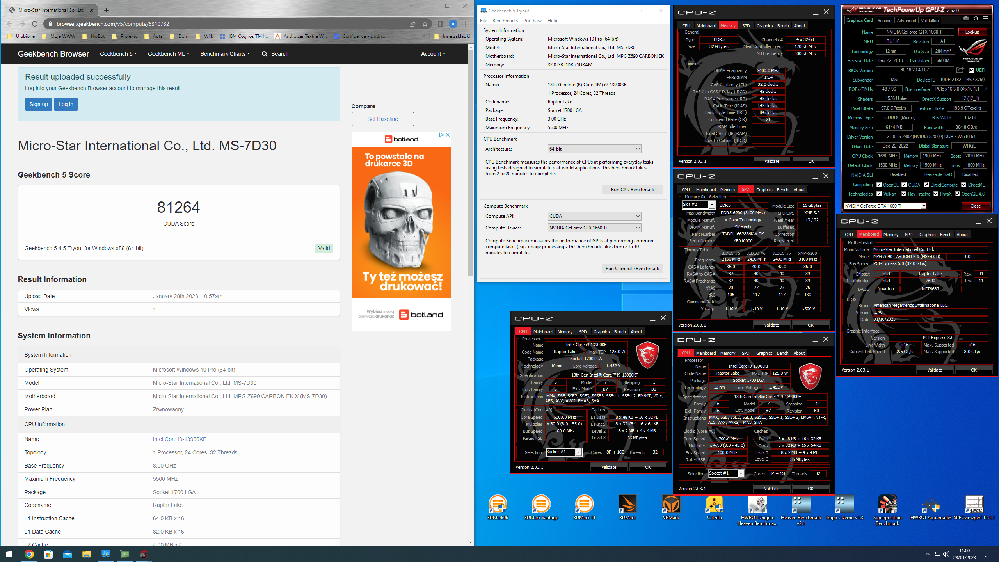Toggle the DirectML checkbox
The height and width of the screenshot is (562, 999).
click(963, 185)
